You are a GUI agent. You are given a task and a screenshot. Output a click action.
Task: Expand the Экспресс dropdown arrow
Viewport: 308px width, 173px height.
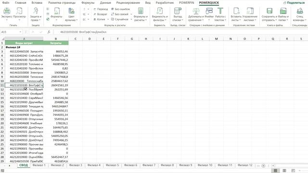pyautogui.click(x=7, y=20)
